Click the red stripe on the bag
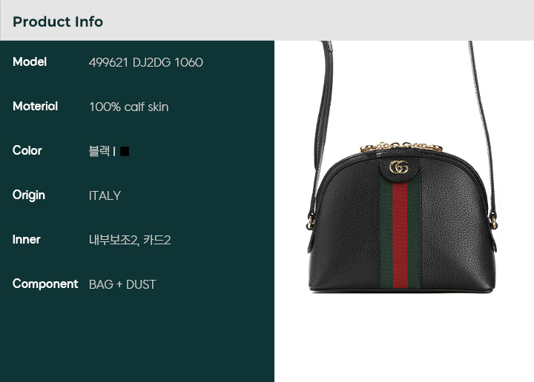534x382 pixels. pos(400,235)
